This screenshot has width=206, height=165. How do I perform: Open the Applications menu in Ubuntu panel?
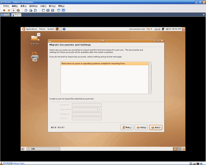[31, 29]
